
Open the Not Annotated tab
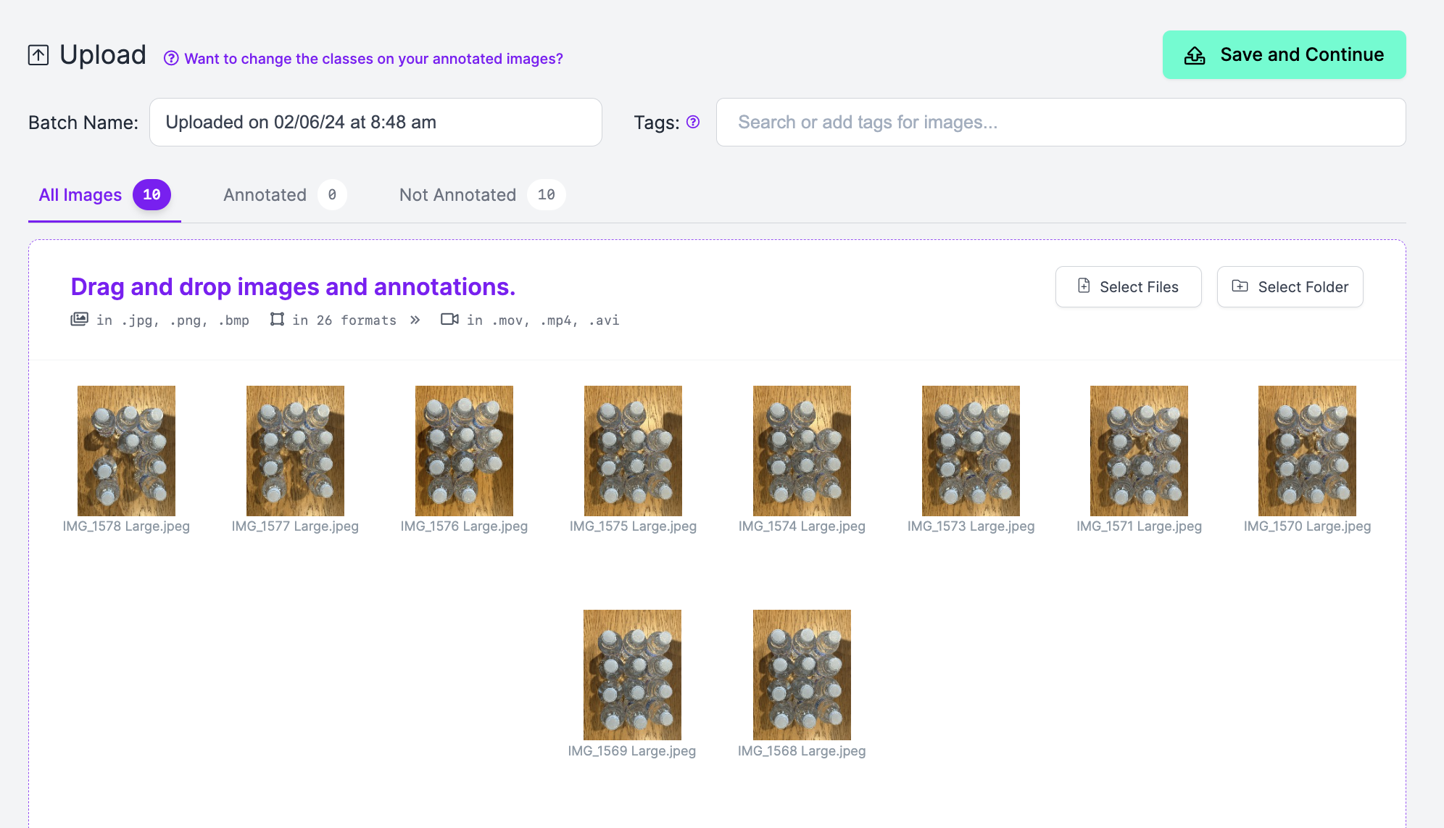coord(457,194)
